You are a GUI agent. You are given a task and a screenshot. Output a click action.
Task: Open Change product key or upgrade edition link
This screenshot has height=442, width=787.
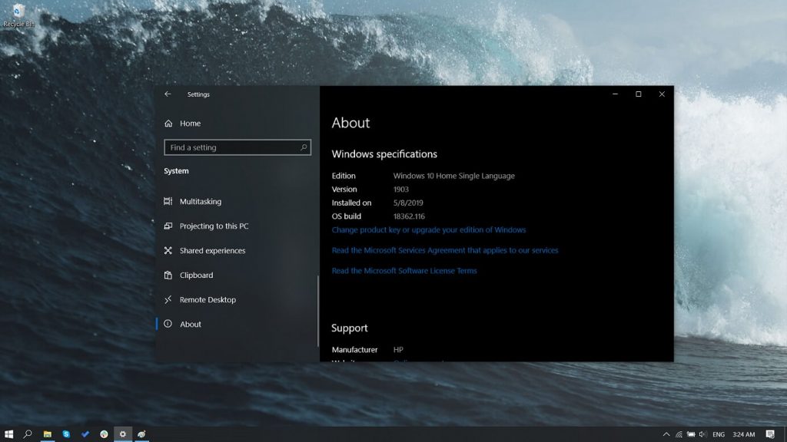(429, 230)
